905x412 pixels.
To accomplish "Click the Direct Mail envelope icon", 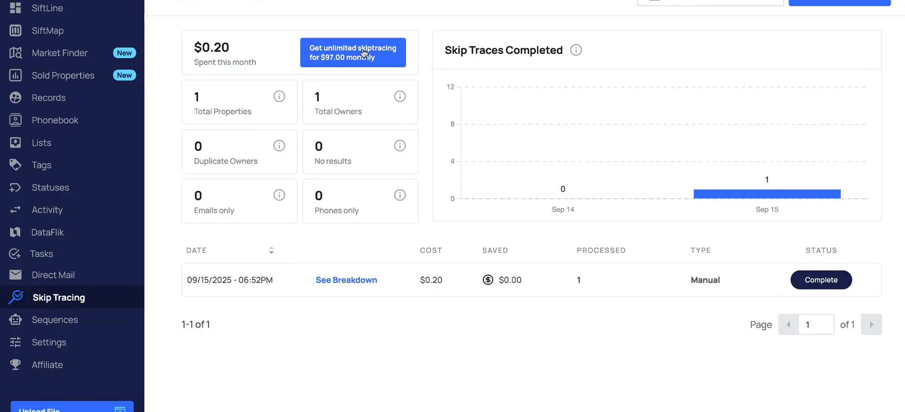I will tap(16, 275).
